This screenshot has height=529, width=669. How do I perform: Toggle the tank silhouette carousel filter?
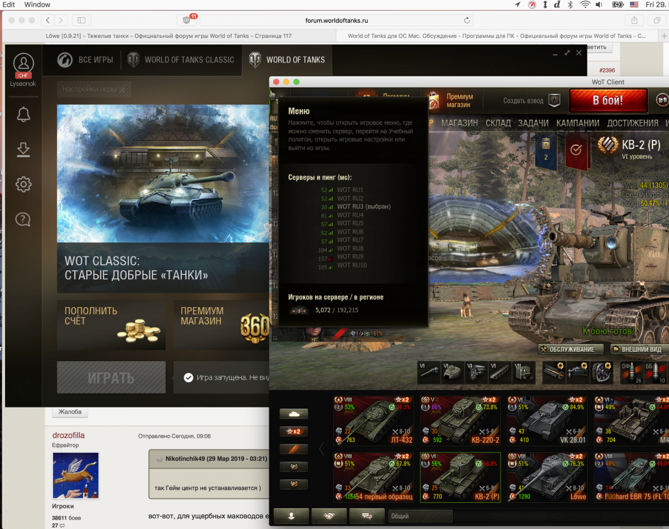pos(294,414)
